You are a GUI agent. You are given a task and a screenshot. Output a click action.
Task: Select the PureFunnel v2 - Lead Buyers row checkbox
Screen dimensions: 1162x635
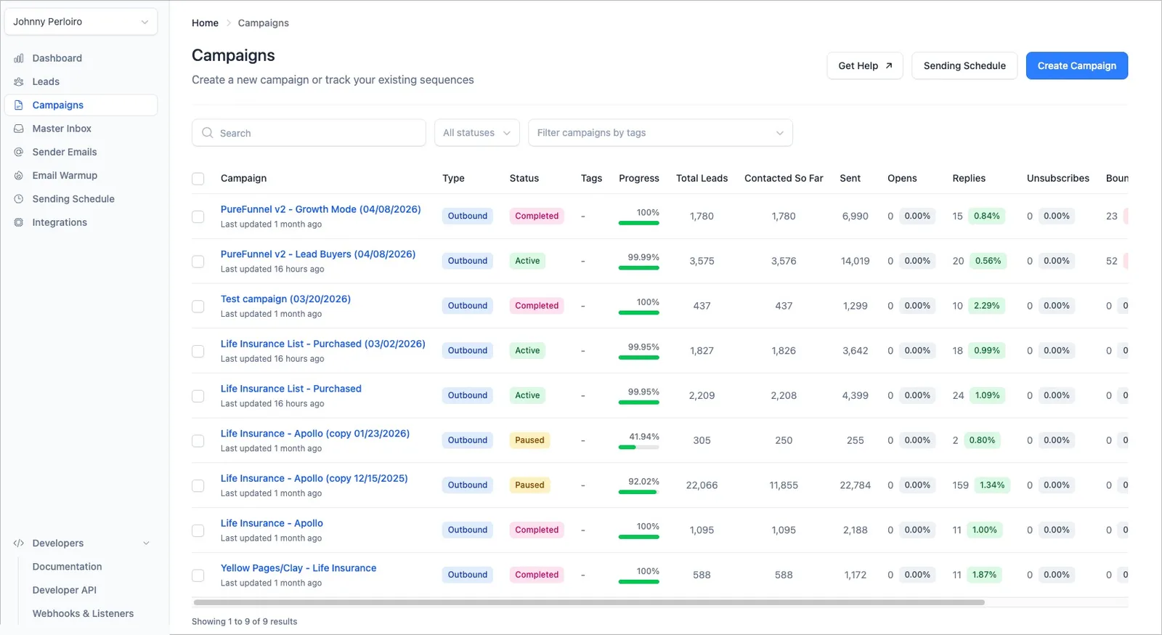(198, 262)
